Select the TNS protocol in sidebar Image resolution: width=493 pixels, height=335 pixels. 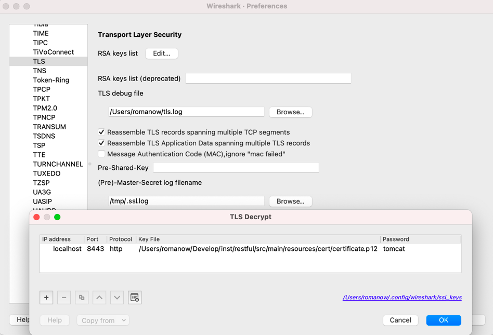point(39,70)
